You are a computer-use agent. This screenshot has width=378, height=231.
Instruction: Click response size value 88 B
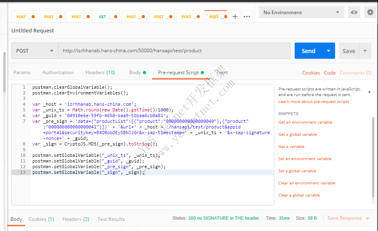[x=312, y=218]
